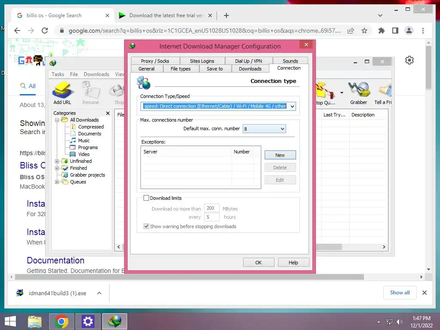Enable the Download limits checkbox
This screenshot has width=440, height=330.
pyautogui.click(x=146, y=198)
